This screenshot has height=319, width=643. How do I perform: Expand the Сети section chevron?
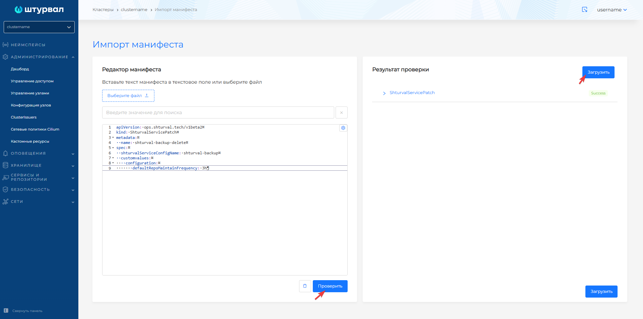(x=73, y=202)
